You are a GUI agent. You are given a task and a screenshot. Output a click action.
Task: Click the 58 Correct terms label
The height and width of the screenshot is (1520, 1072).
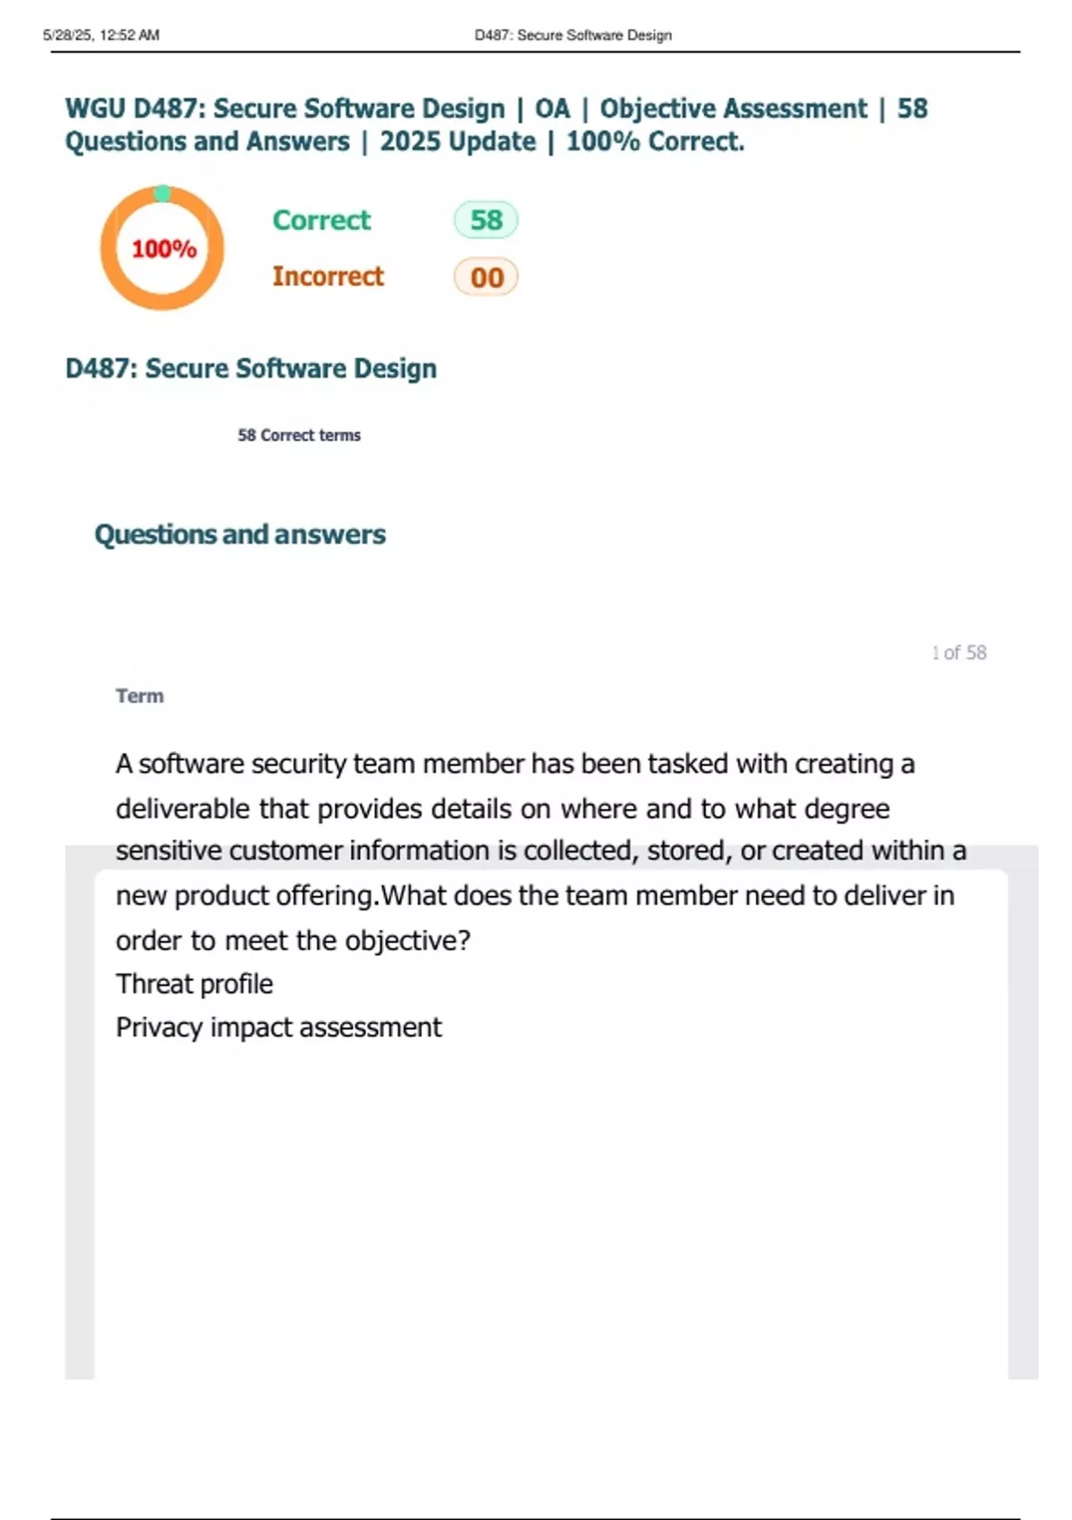tap(299, 435)
